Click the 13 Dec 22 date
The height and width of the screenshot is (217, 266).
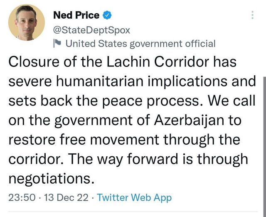point(66,197)
